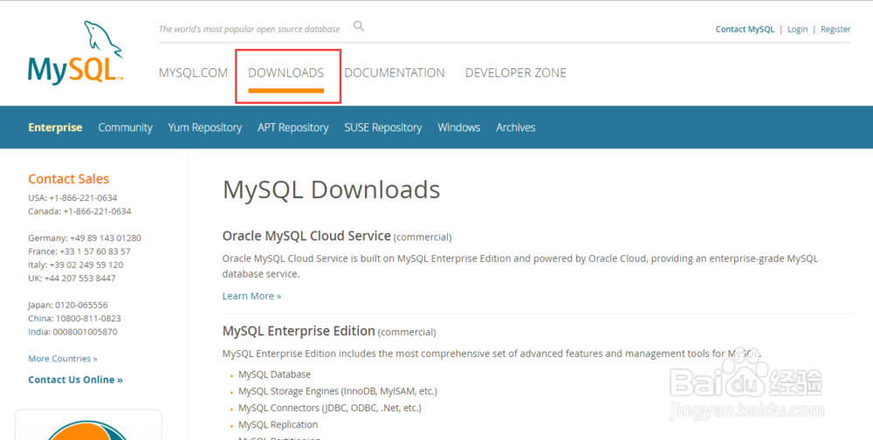The height and width of the screenshot is (440, 873).
Task: Open the More Countries link
Action: [63, 359]
